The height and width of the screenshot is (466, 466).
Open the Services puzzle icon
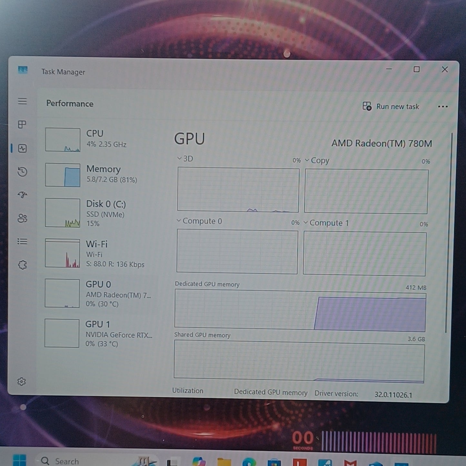point(22,265)
